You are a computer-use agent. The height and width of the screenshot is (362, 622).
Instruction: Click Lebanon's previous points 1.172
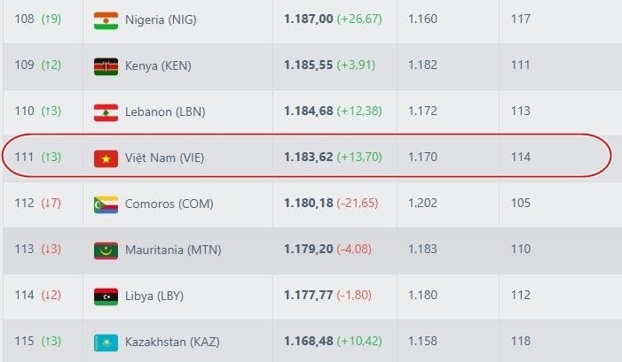[422, 112]
